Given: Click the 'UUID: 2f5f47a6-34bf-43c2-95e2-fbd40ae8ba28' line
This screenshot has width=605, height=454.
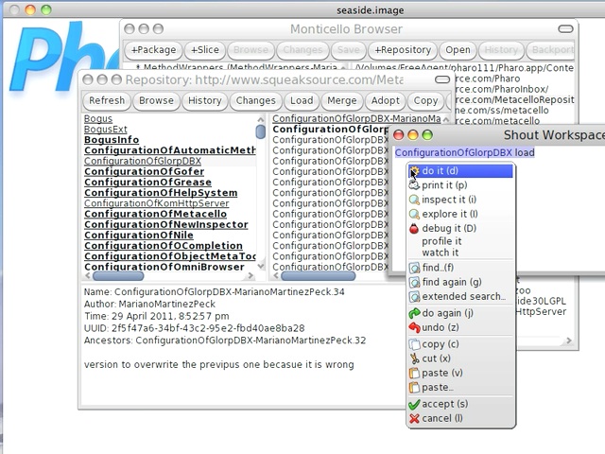Looking at the screenshot, I should pyautogui.click(x=194, y=328).
